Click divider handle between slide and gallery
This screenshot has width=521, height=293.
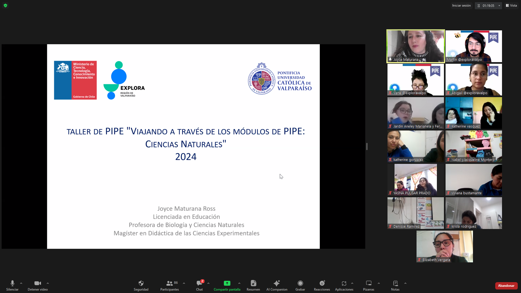367,146
